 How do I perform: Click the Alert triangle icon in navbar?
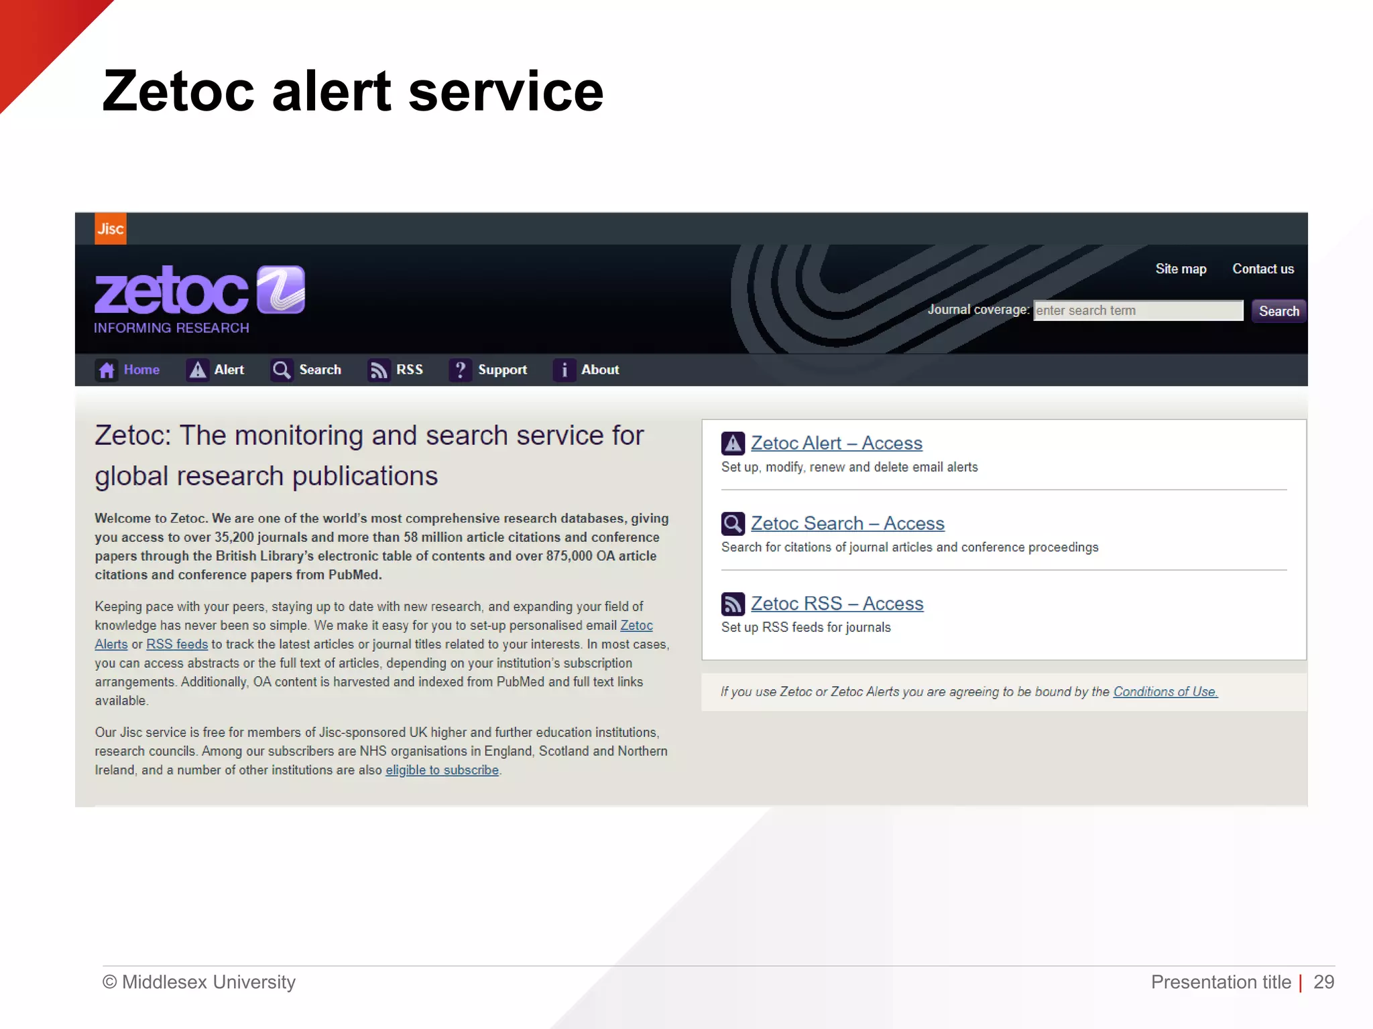pos(197,370)
